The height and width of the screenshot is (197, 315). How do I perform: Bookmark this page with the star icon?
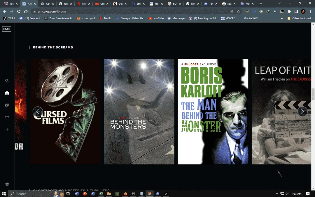pos(238,11)
